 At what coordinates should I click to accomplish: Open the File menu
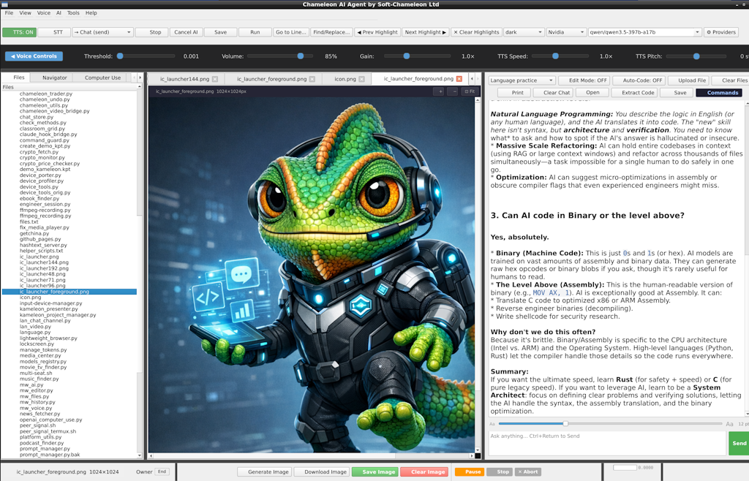pos(9,13)
